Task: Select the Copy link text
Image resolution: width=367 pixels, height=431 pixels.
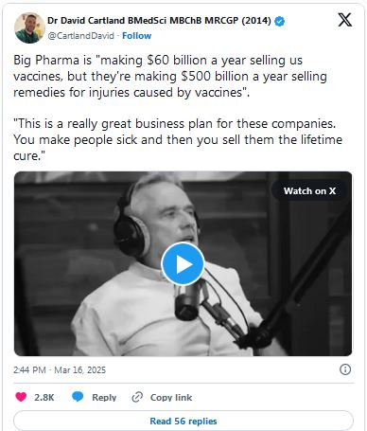Action: 171,397
